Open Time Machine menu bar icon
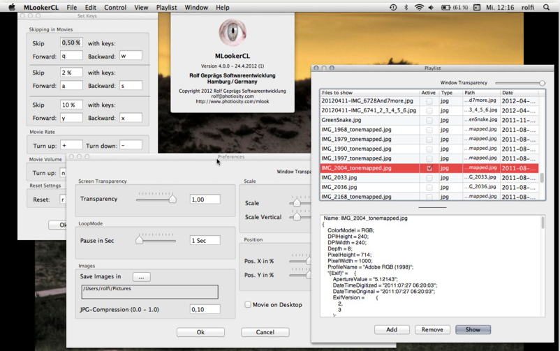Screen dimensions: 560x351 point(393,7)
